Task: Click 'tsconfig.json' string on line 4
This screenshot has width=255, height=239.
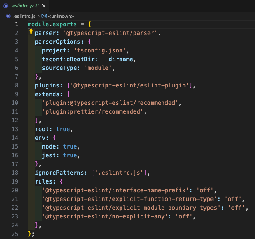Action: coord(100,50)
